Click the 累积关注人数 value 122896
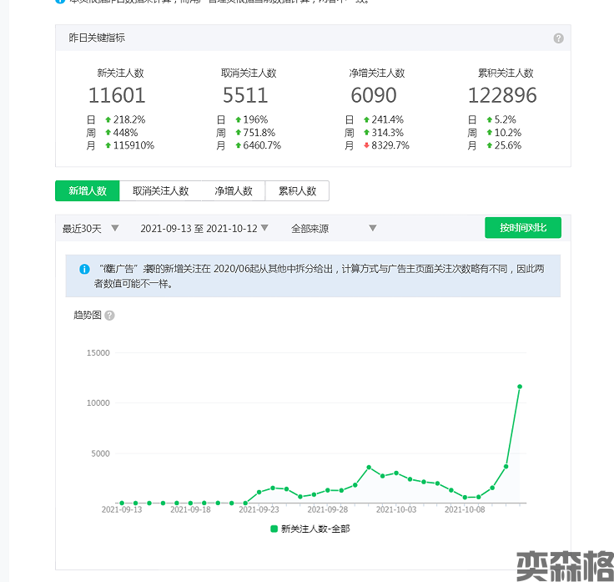 point(501,95)
